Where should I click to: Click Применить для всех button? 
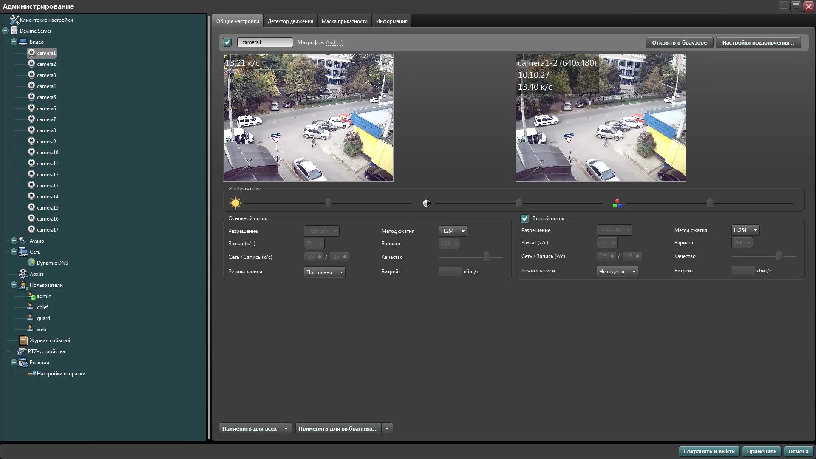(x=249, y=428)
